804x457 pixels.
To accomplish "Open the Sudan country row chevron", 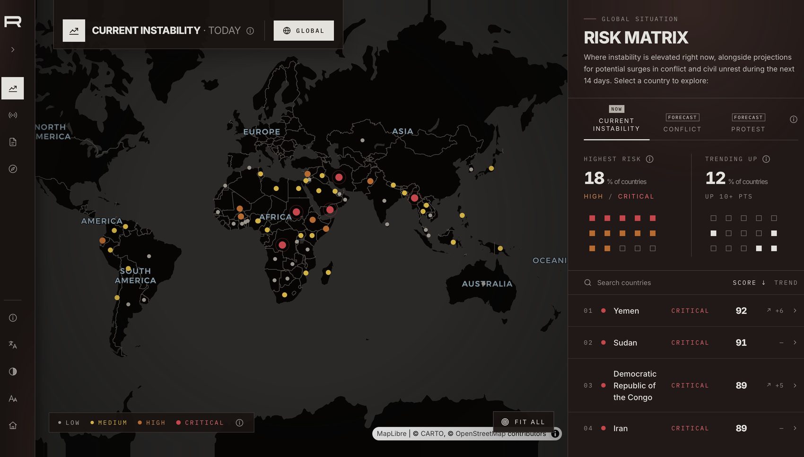I will click(795, 343).
